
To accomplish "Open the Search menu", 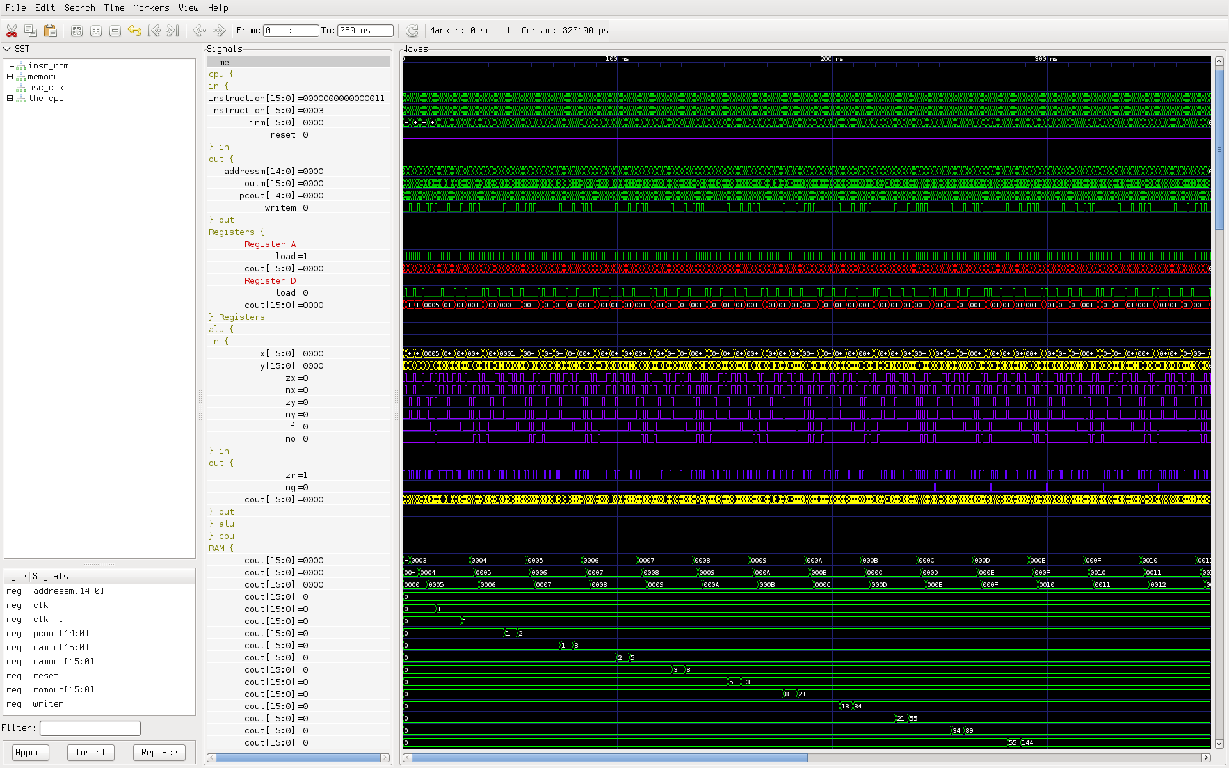I will tap(79, 7).
